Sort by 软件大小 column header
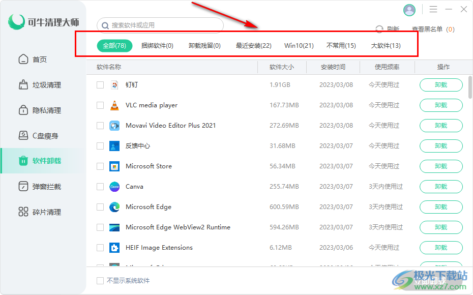473x295 pixels. tap(282, 67)
